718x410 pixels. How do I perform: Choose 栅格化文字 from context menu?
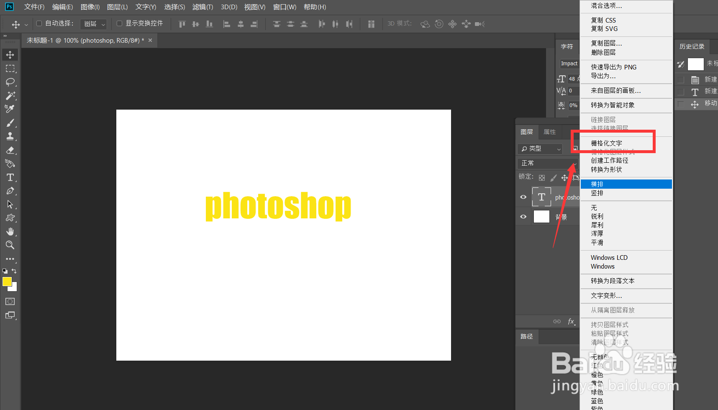click(606, 143)
